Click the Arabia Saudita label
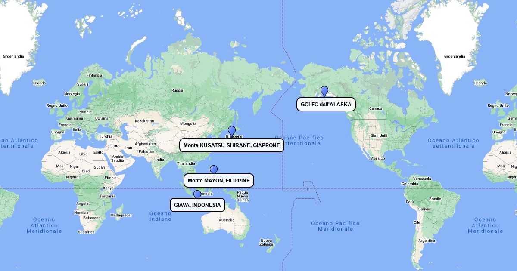This screenshot has height=271, width=517. click(x=118, y=158)
